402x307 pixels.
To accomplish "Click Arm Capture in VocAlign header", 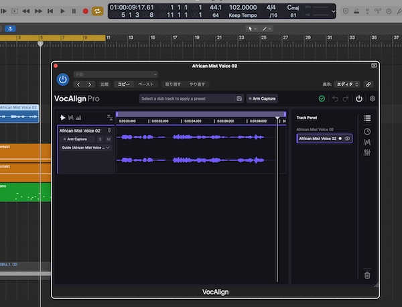I will (262, 99).
